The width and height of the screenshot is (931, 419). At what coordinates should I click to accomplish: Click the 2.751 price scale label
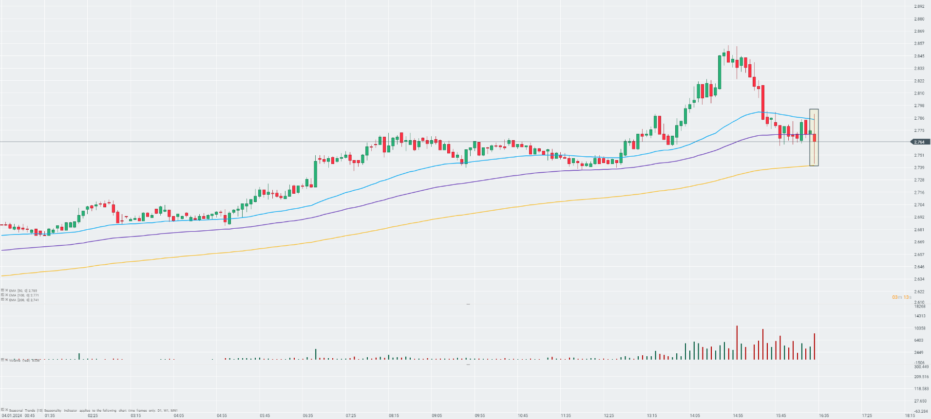[x=919, y=156]
